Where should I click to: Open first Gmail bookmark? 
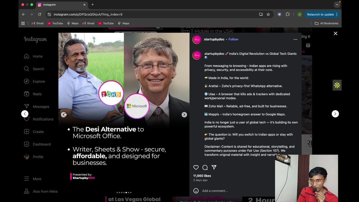(x=38, y=23)
